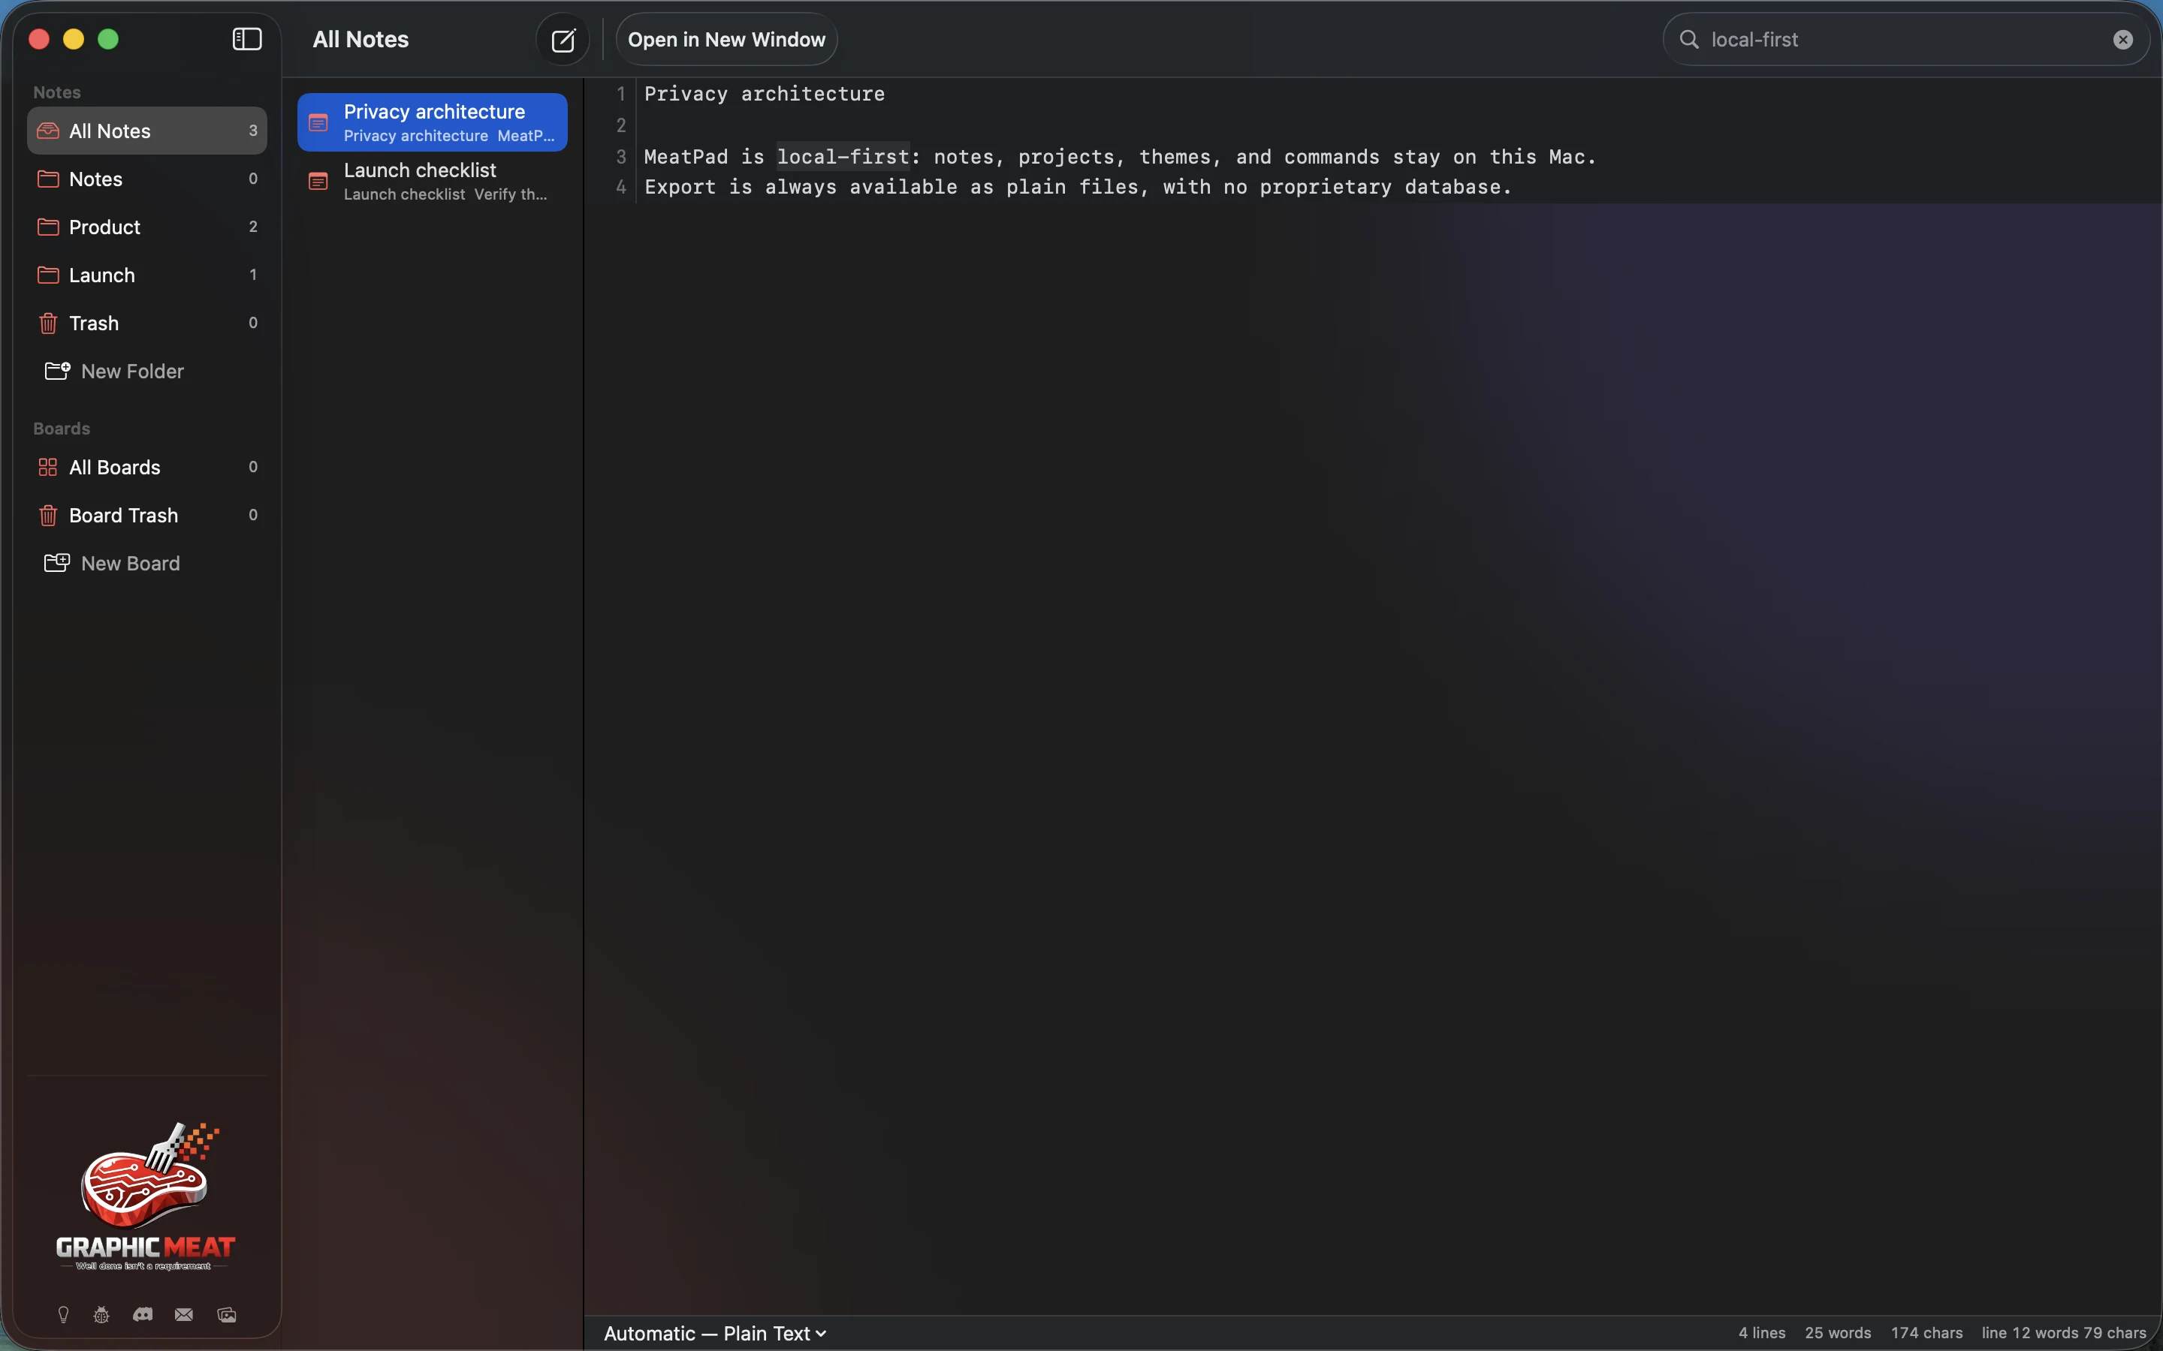Open the Launch folder
The width and height of the screenshot is (2163, 1351).
click(147, 275)
